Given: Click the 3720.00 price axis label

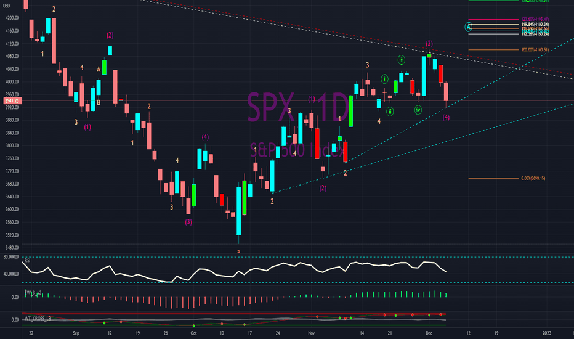Looking at the screenshot, I should pyautogui.click(x=12, y=171).
